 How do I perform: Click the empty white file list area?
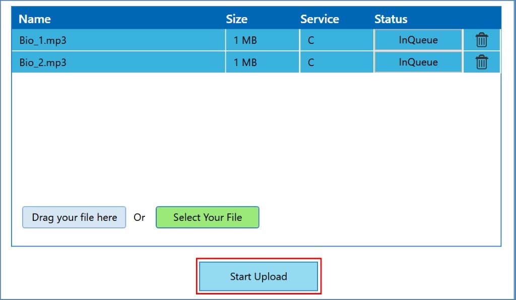click(256, 136)
